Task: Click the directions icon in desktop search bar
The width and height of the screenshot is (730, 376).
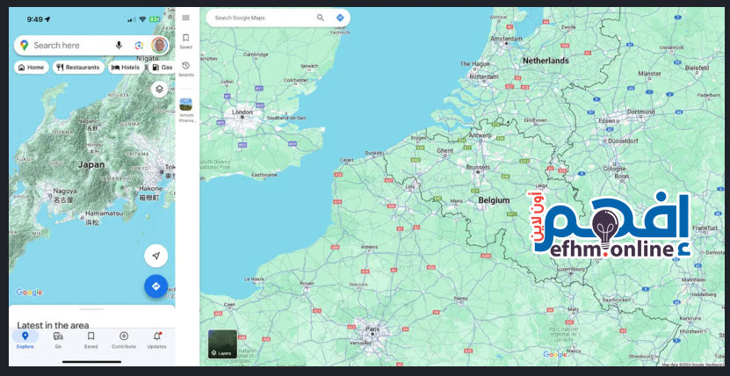Action: tap(340, 18)
